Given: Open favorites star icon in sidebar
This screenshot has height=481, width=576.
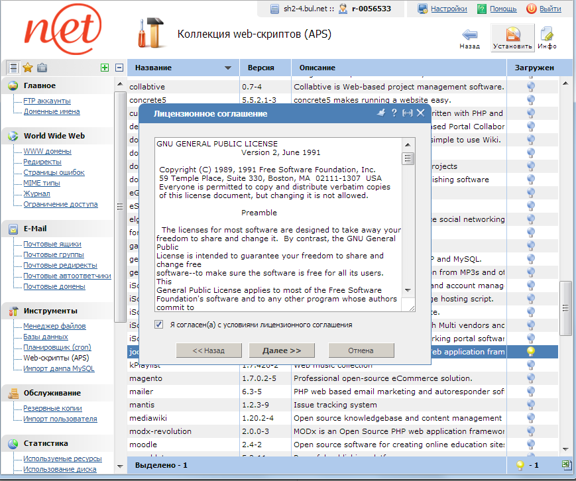Looking at the screenshot, I should tap(27, 68).
